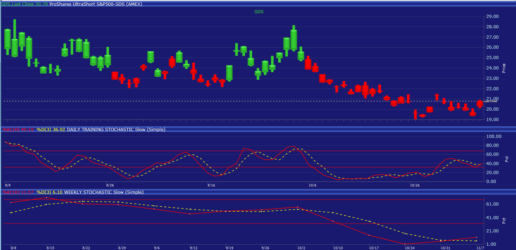Click the 61.00 weekly stochastic axis label

click(492, 204)
